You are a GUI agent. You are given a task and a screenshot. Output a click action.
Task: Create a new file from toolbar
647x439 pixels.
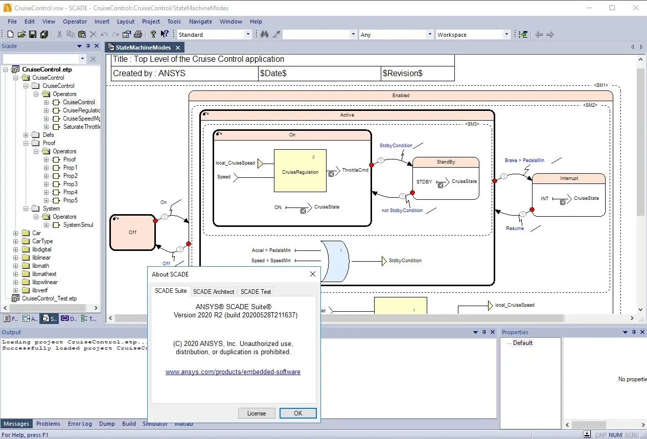(10, 34)
